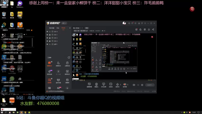Add a phone screen-cast source (手机投屏)
The height and width of the screenshot is (114, 202).
point(104,85)
